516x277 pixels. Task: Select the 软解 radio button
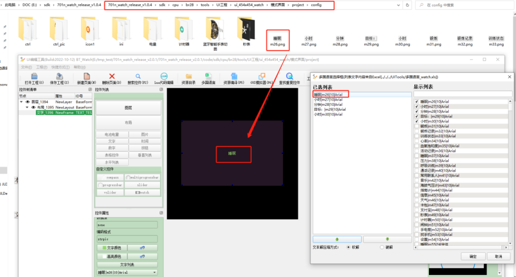pyautogui.click(x=348, y=247)
